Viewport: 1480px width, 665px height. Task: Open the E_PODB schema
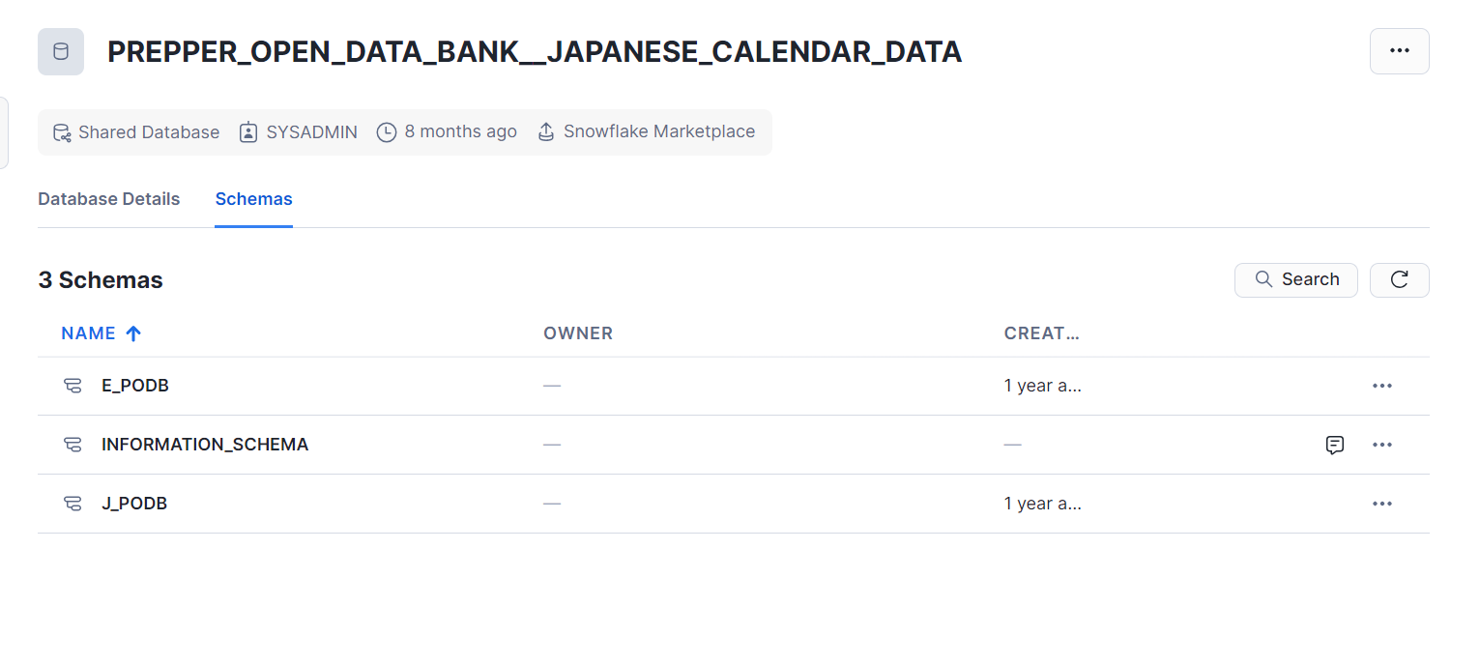click(135, 386)
